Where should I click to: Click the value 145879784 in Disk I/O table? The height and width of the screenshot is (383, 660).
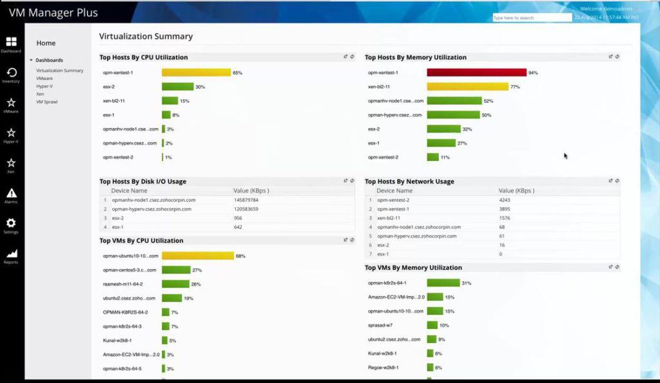246,200
